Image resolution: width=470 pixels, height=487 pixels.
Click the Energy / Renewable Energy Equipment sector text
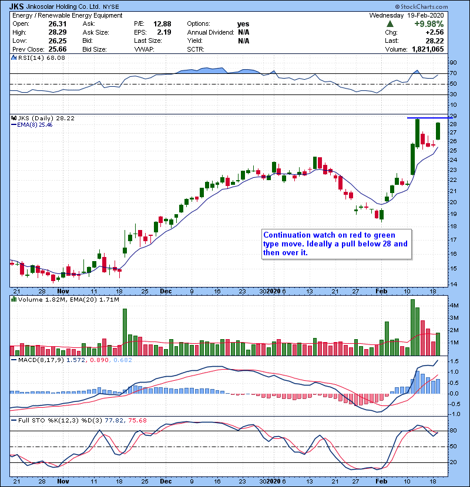[x=68, y=15]
